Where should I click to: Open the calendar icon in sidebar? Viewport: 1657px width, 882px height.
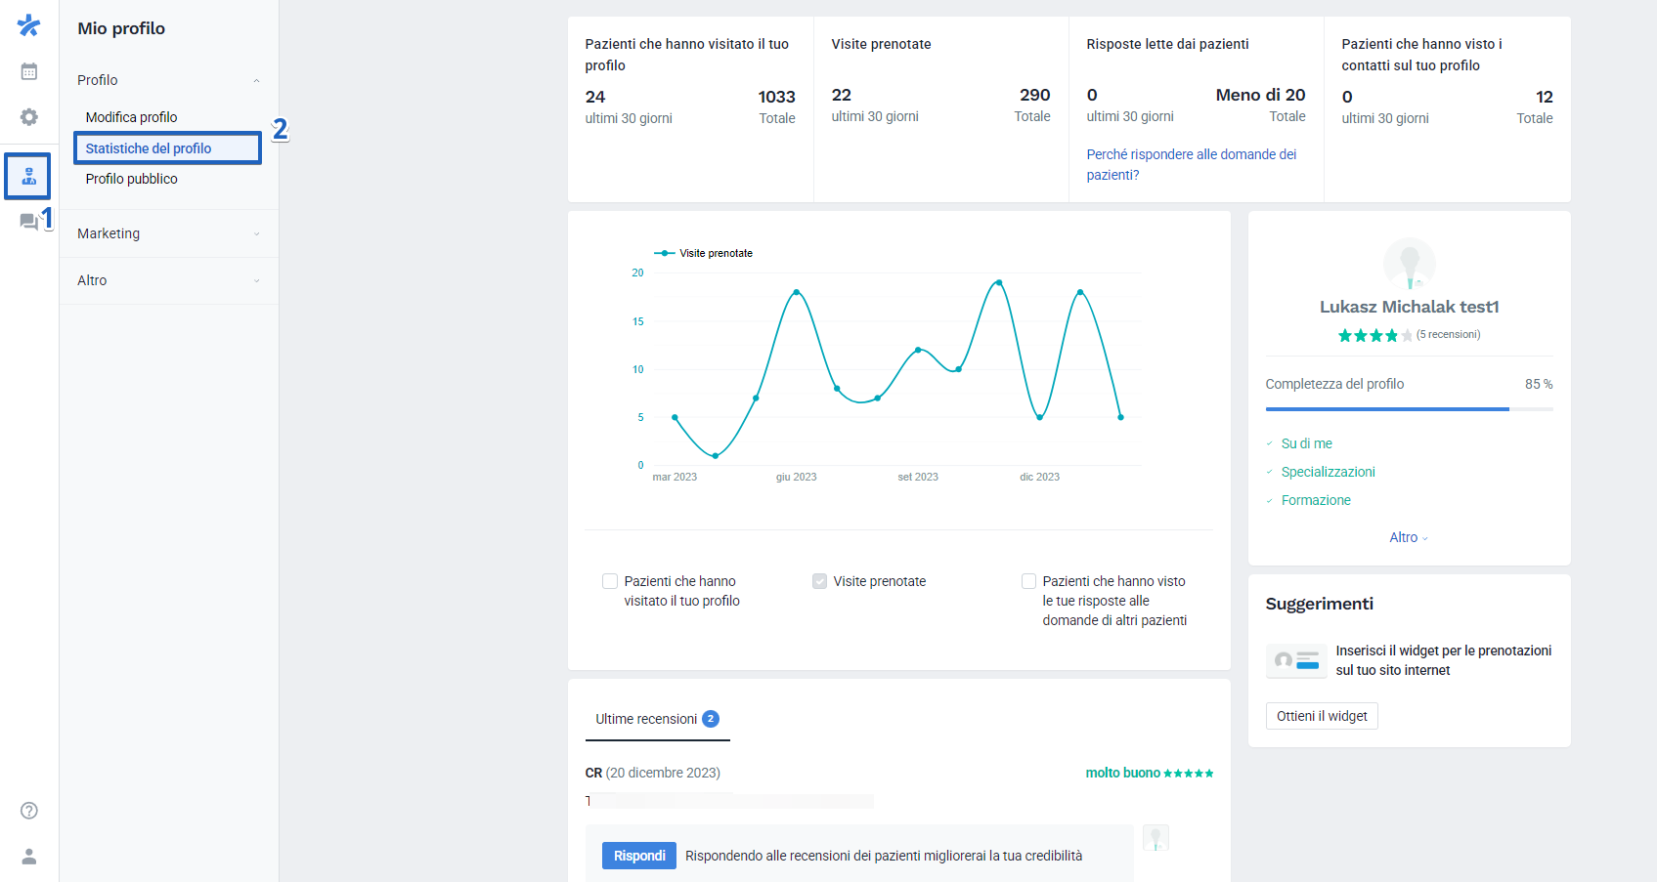tap(29, 71)
